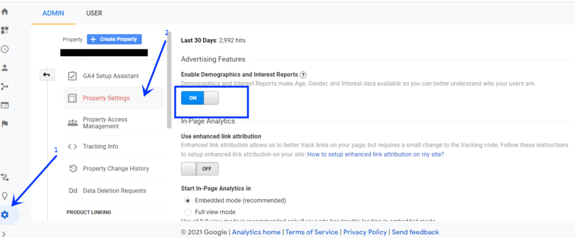
Task: Open Terms of Service footer link
Action: click(312, 232)
